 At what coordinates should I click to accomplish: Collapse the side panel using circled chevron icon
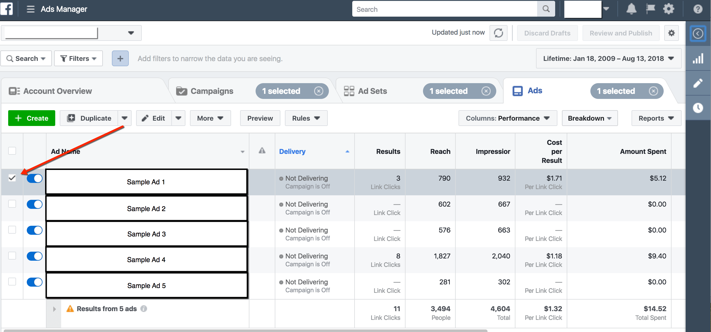(x=698, y=34)
